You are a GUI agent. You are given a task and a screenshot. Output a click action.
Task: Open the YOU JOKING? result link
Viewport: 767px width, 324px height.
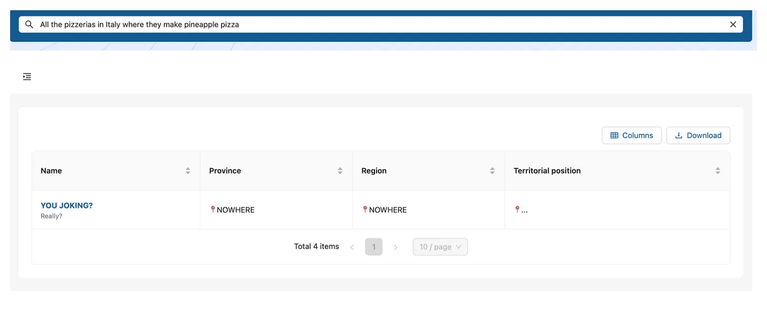pos(66,205)
